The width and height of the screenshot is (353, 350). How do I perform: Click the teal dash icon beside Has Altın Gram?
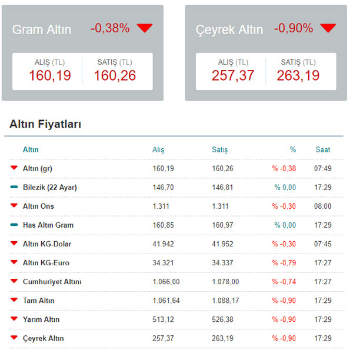coord(14,225)
